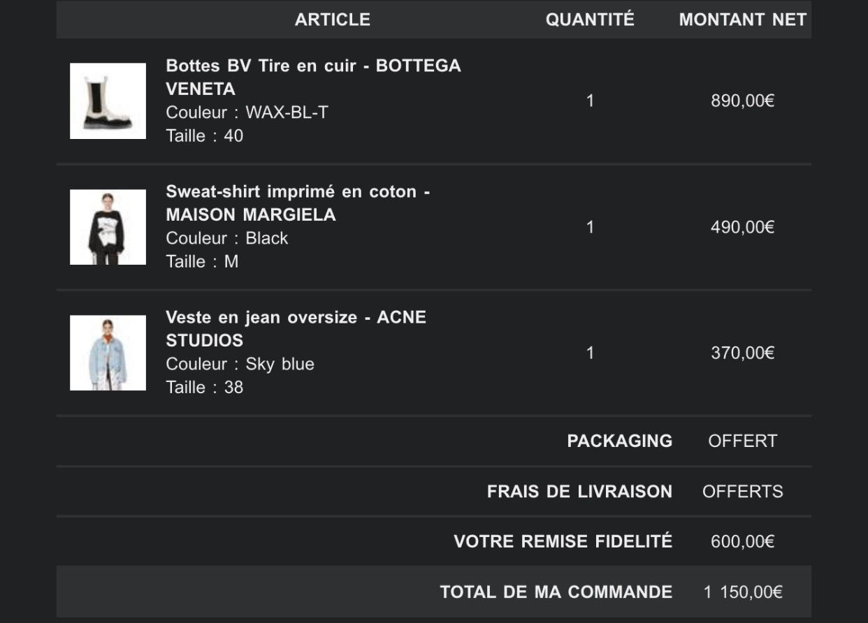This screenshot has height=623, width=868.
Task: Click the 890,00€ boots price
Action: coord(743,101)
